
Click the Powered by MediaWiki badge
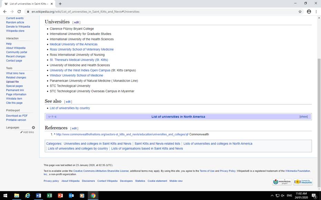pos(303,182)
